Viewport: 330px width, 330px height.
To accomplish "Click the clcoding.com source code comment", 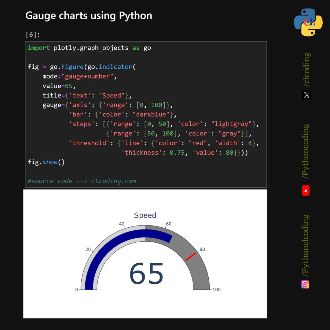I will pos(82,181).
